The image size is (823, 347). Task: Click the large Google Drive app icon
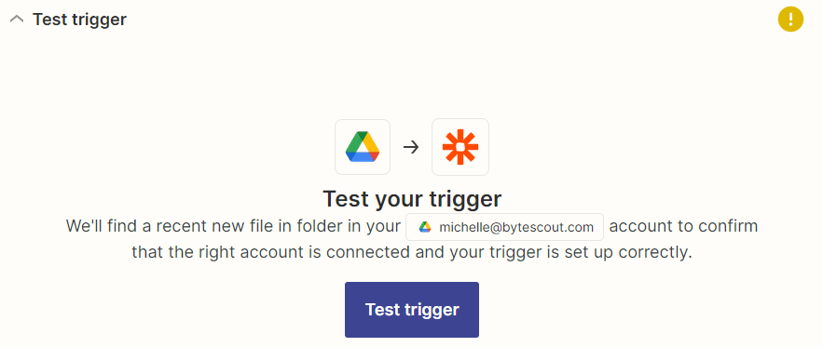click(363, 147)
